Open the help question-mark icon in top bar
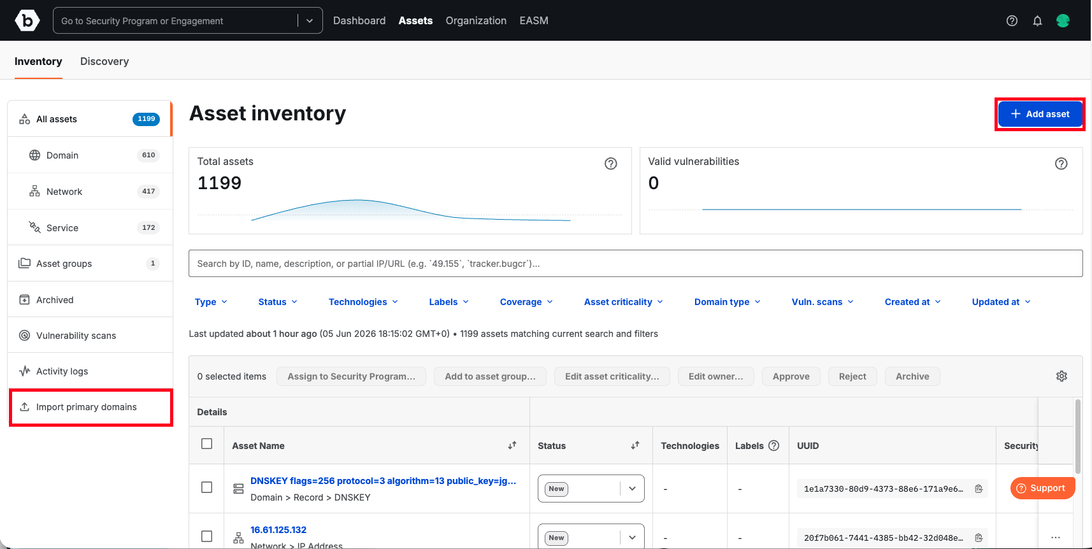 click(x=1012, y=21)
